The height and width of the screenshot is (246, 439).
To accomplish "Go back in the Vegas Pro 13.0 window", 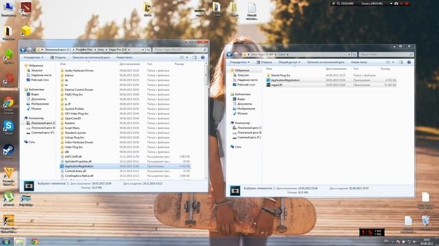I will tap(23, 50).
